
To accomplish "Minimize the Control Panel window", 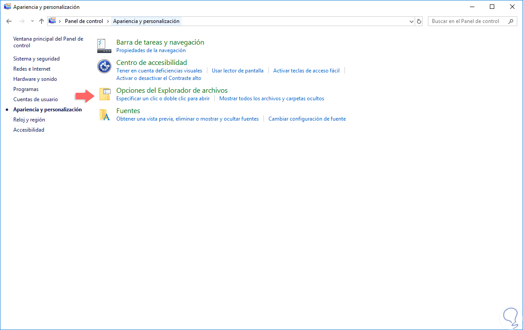I will pyautogui.click(x=472, y=7).
